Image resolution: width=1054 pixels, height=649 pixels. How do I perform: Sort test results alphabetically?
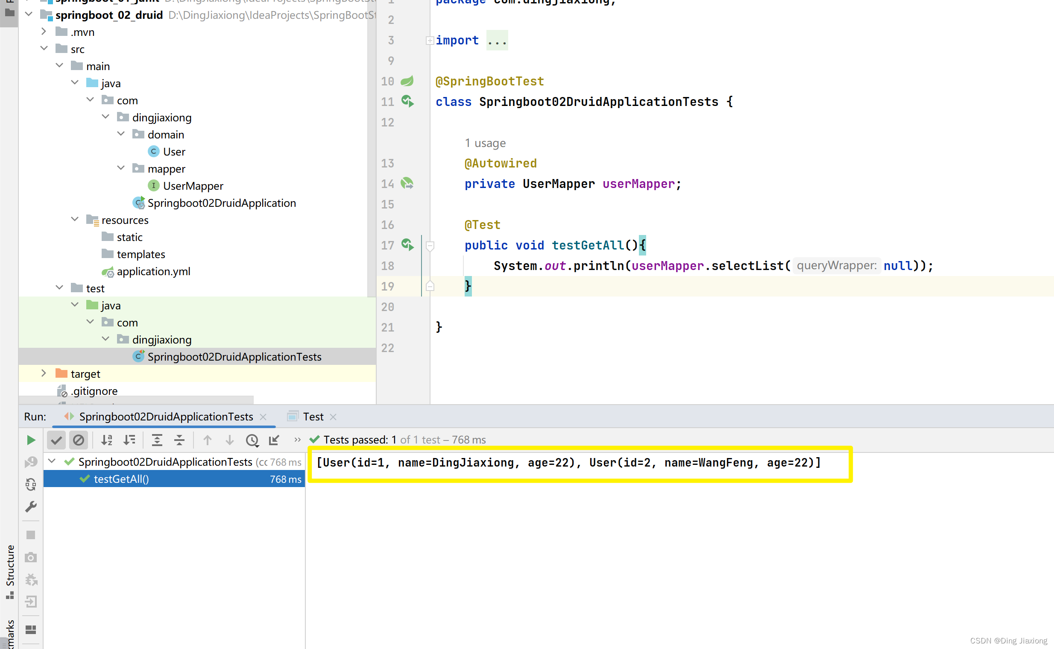106,440
